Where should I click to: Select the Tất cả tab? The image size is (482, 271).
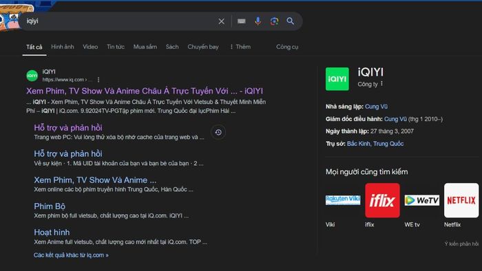34,47
